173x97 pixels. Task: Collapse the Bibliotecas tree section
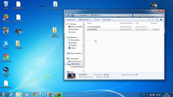click(x=66, y=37)
